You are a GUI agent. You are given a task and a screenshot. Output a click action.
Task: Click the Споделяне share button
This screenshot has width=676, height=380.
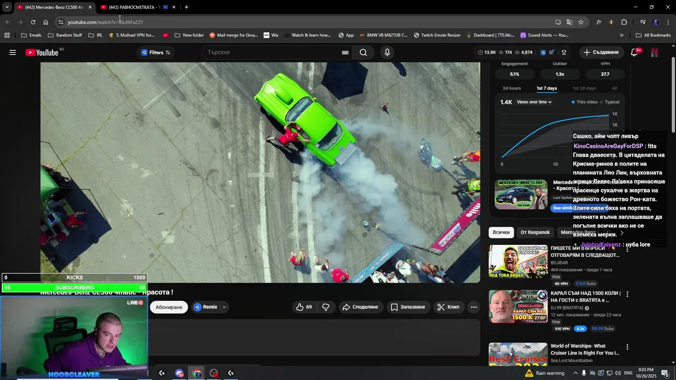pos(360,307)
